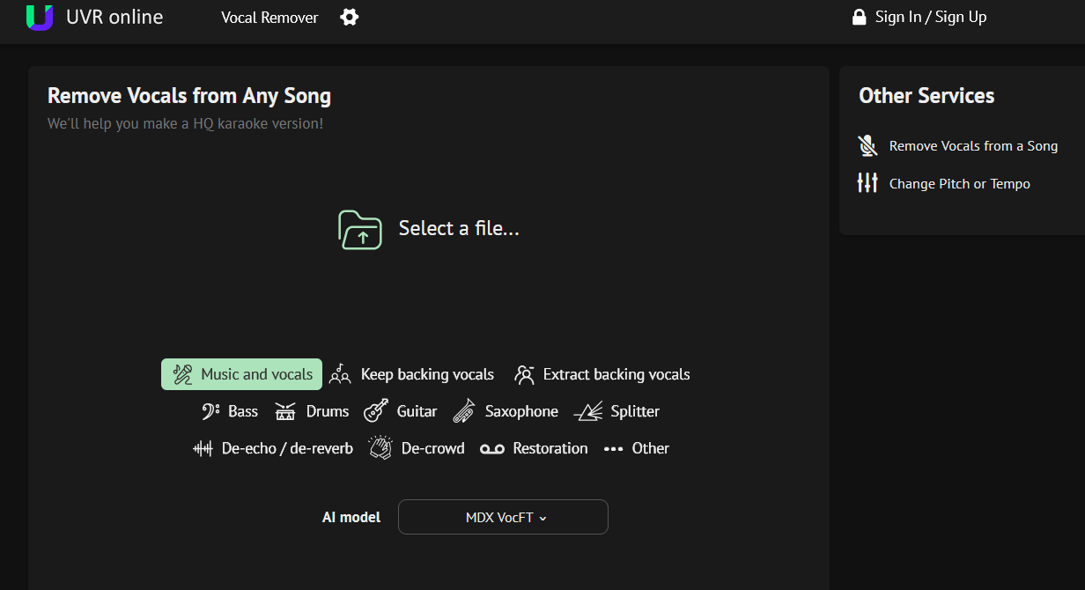This screenshot has width=1085, height=590.
Task: Click the Drums kit icon
Action: coord(285,411)
